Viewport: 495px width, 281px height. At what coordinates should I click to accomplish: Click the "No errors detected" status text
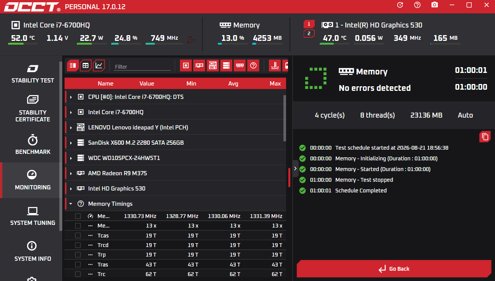click(x=375, y=88)
